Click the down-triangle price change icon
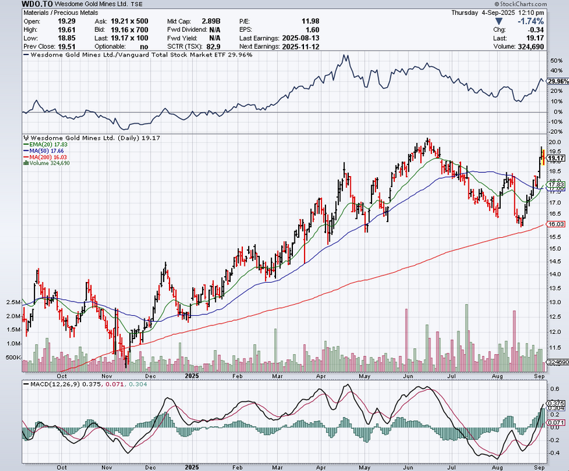This screenshot has width=569, height=471. 499,21
